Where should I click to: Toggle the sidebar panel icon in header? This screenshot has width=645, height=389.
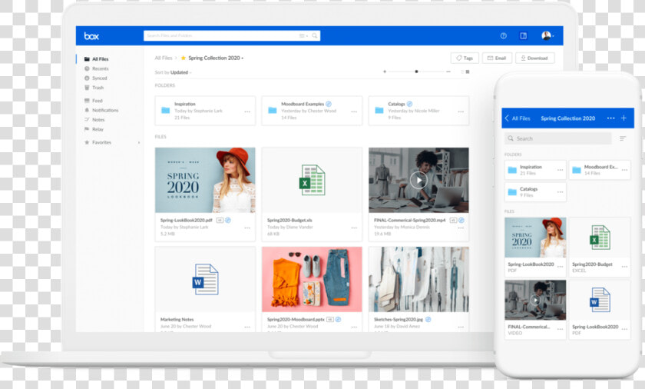(523, 36)
